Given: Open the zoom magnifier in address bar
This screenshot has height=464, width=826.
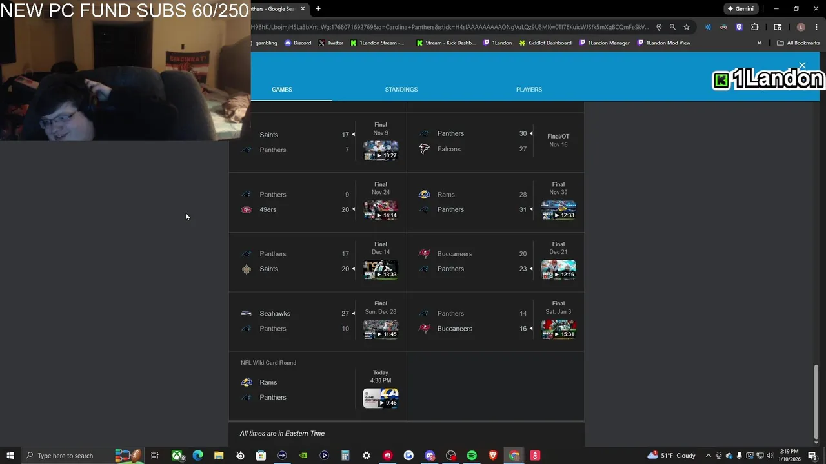Looking at the screenshot, I should (672, 27).
